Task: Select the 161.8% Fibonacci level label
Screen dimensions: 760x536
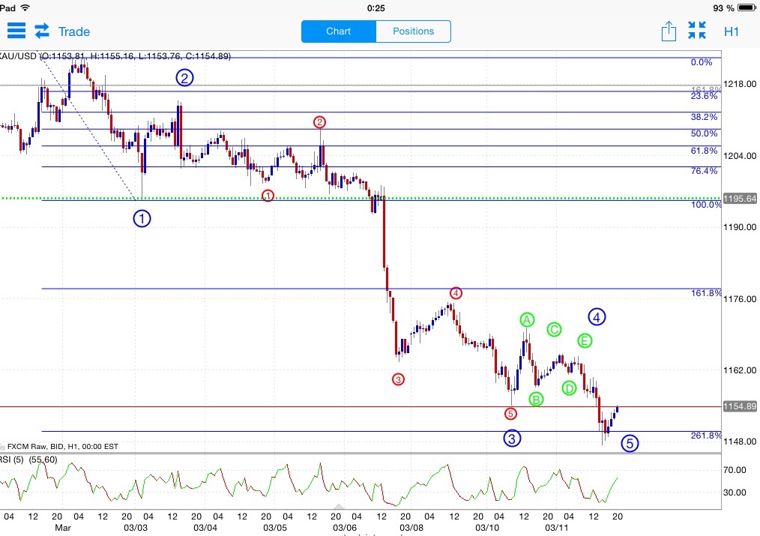Action: pyautogui.click(x=706, y=292)
